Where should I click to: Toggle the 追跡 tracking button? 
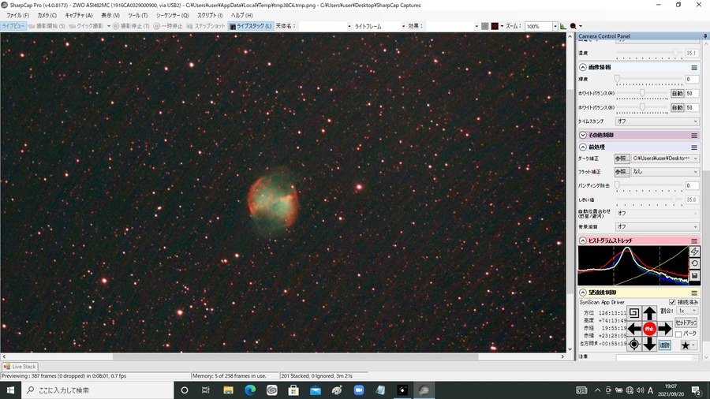tap(664, 345)
